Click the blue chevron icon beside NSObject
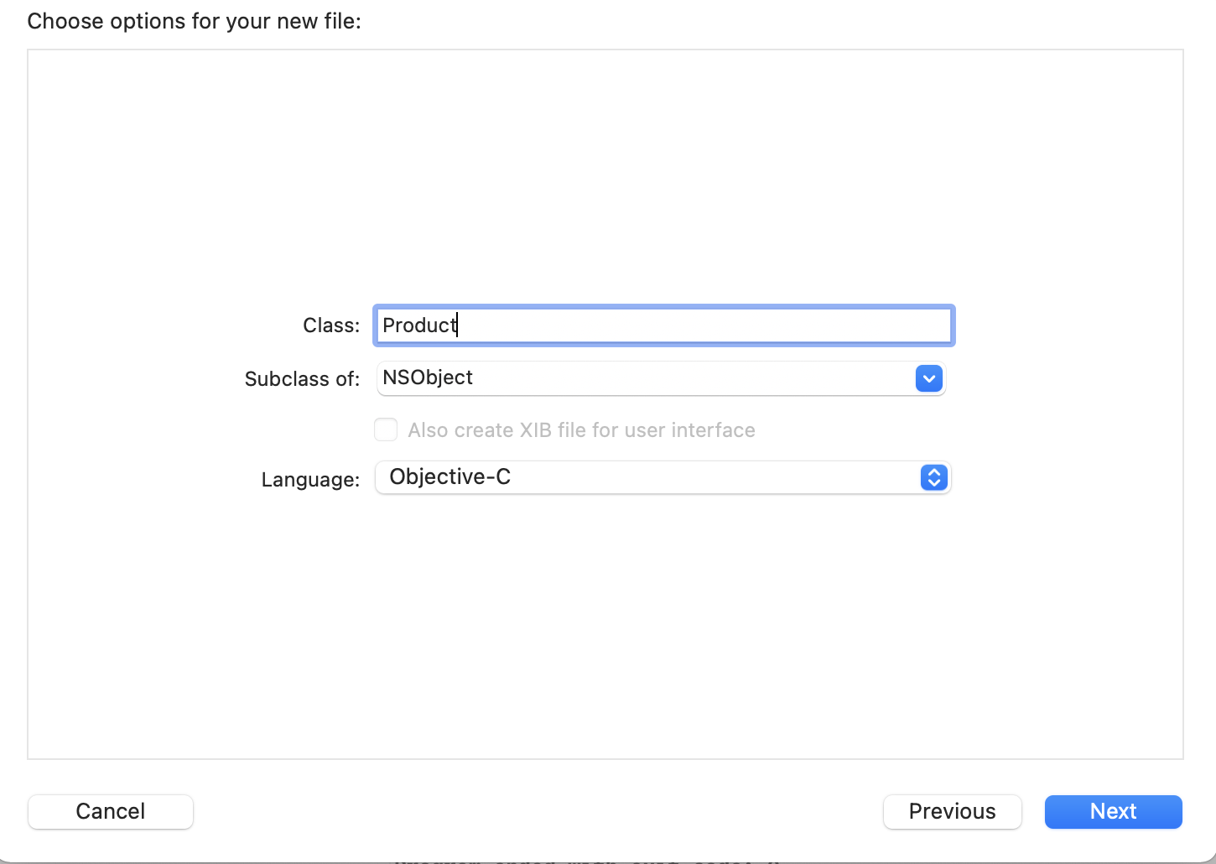 [x=928, y=378]
